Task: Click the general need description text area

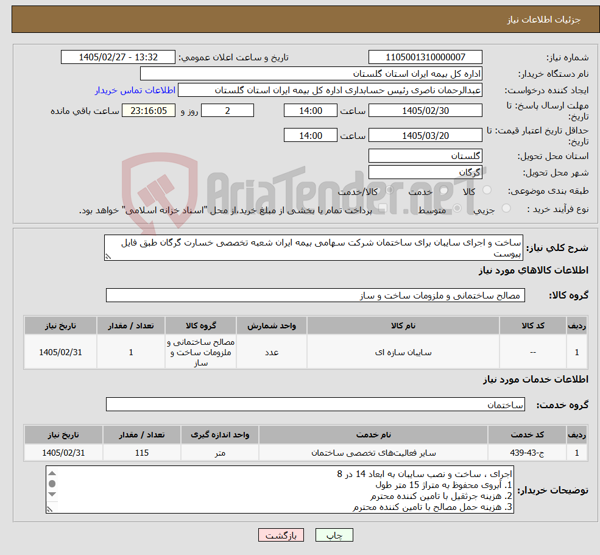Action: [x=313, y=247]
